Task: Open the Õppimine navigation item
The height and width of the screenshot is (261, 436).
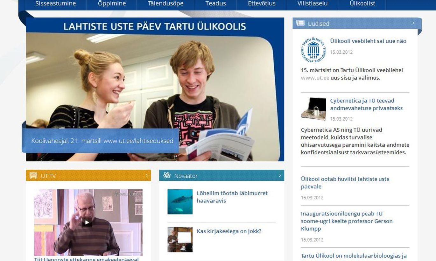Action: (112, 4)
